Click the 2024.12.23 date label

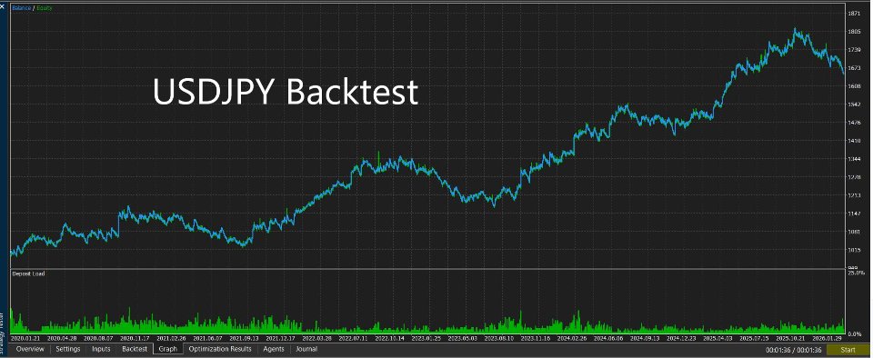[682, 337]
